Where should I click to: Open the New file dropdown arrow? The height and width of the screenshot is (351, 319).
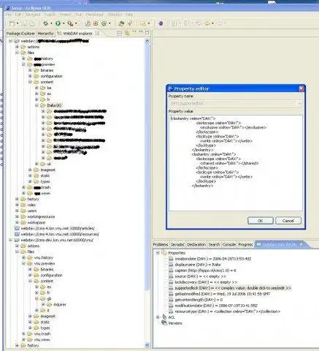18,23
